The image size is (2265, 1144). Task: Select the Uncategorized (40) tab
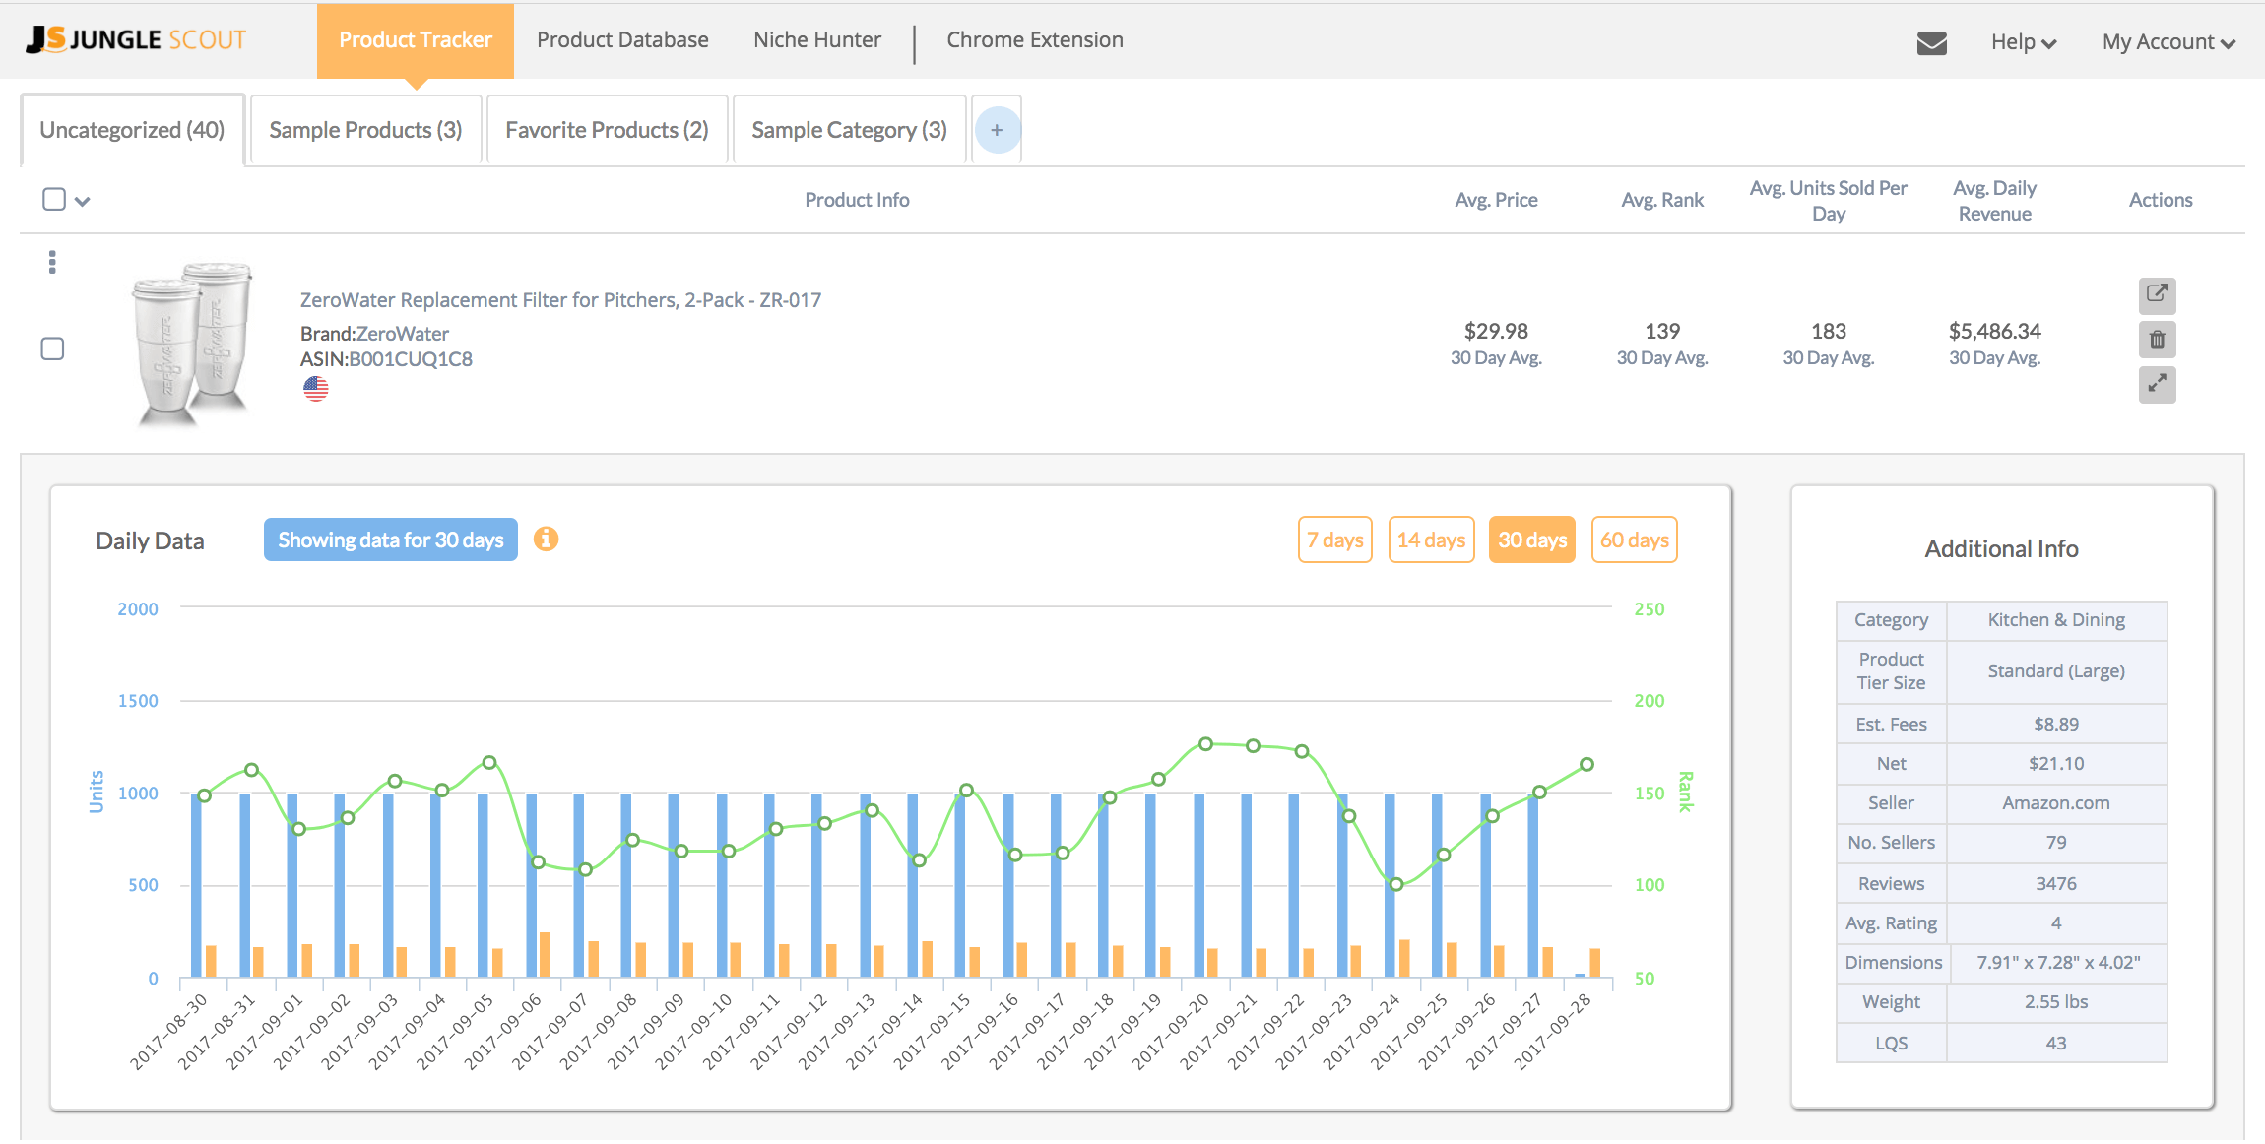(133, 130)
